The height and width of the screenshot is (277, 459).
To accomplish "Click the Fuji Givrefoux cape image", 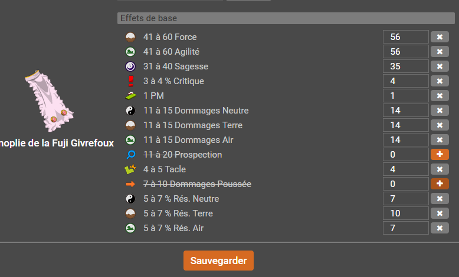I will click(x=49, y=101).
